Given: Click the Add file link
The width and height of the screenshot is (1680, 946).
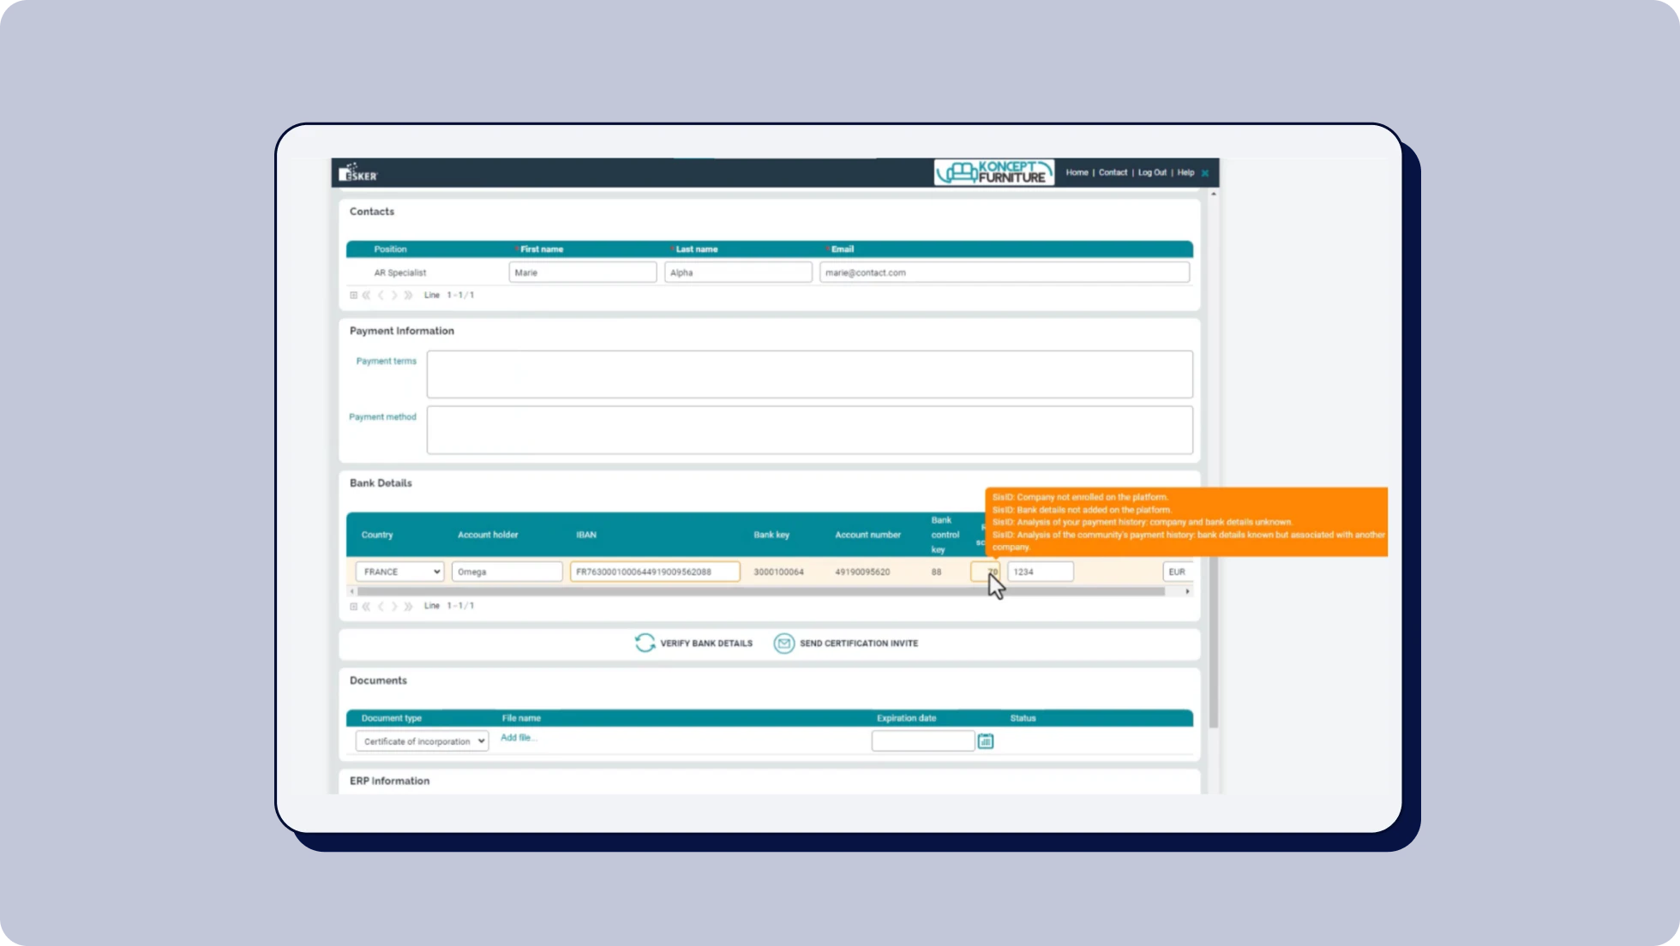Looking at the screenshot, I should click(518, 738).
